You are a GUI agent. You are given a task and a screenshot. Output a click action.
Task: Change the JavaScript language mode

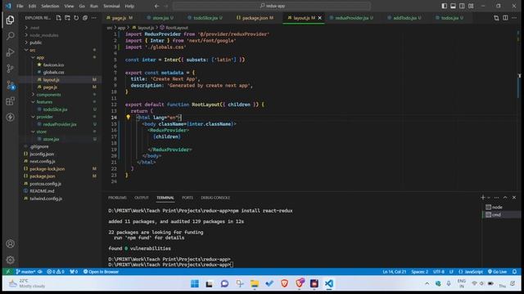coord(472,272)
